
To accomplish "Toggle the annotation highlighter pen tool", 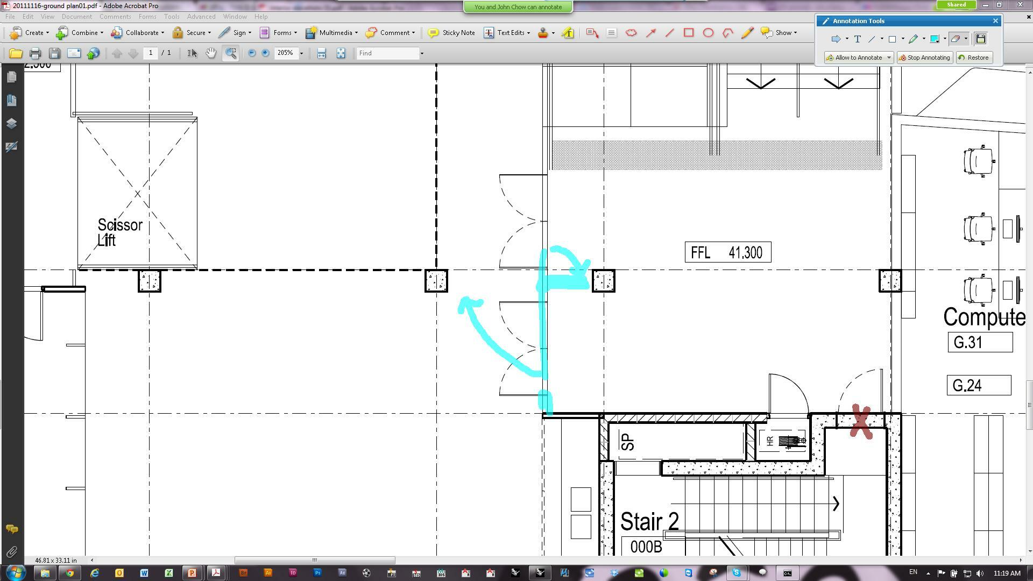I will (913, 39).
